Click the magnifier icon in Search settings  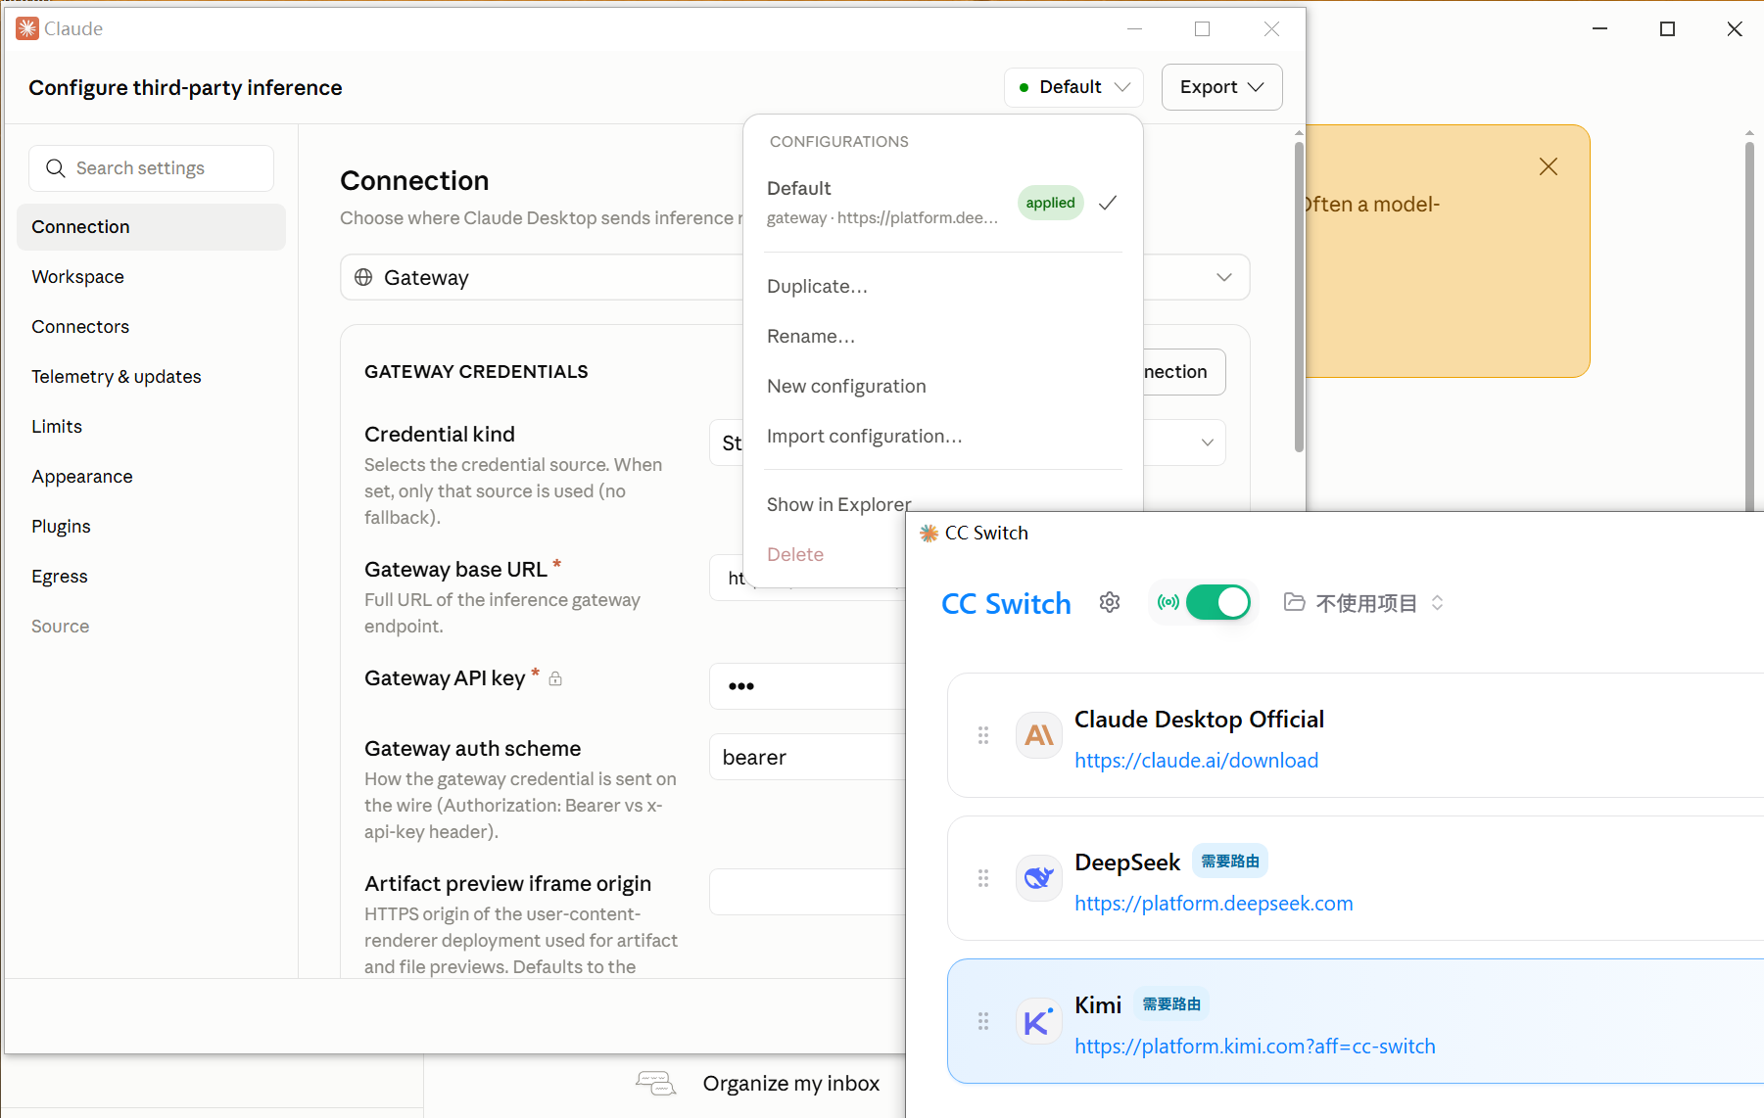tap(56, 168)
